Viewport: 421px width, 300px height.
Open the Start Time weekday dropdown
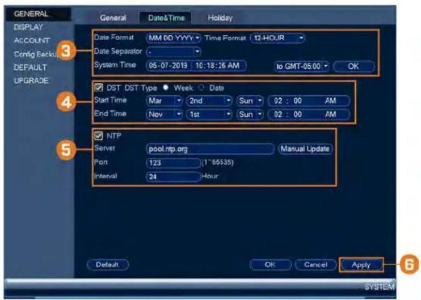(x=250, y=100)
